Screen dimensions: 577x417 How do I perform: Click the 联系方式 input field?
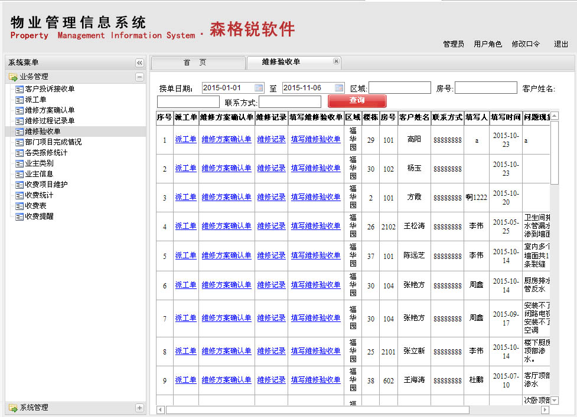pyautogui.click(x=290, y=102)
